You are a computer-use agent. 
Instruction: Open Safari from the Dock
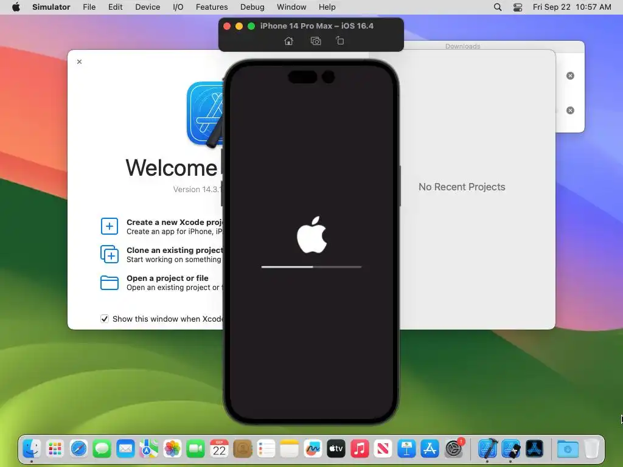[x=78, y=449]
